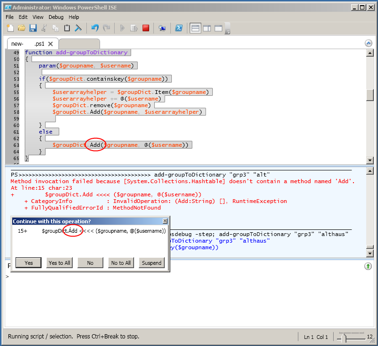Image resolution: width=378 pixels, height=346 pixels.
Task: Click the param($groupname, $username) line
Action: coord(86,66)
